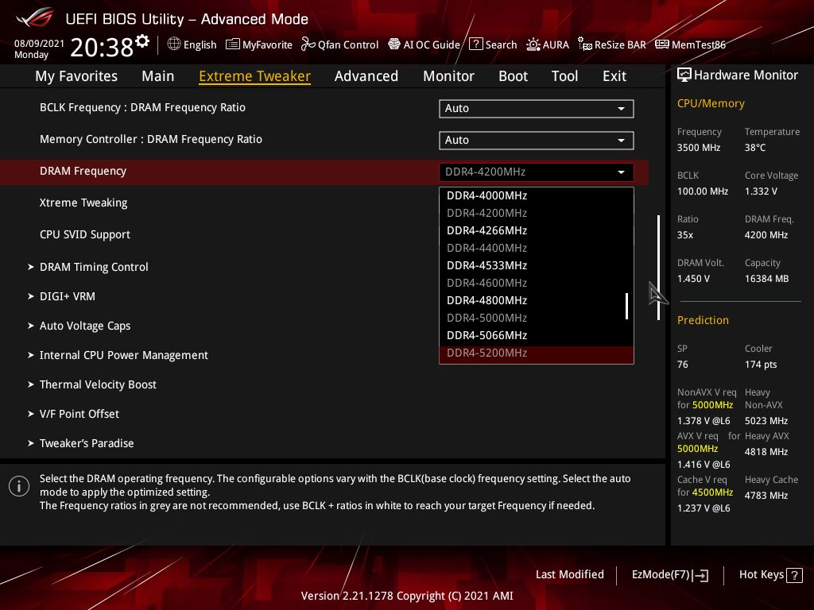Viewport: 814px width, 610px height.
Task: Click the 08/09/2021 Monday date
Action: 39,48
